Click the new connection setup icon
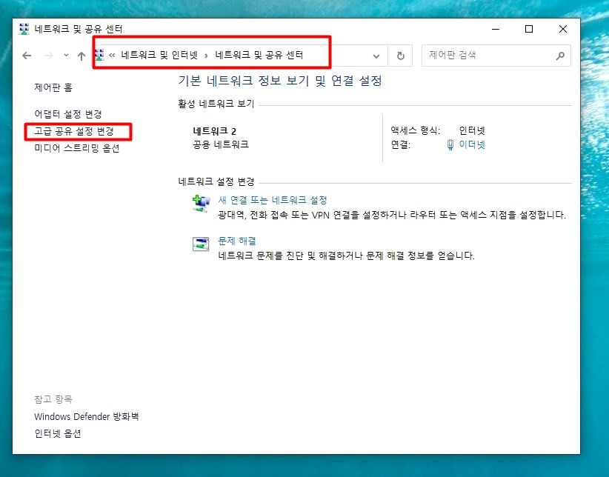Screen dimensions: 609x477 click(201, 203)
